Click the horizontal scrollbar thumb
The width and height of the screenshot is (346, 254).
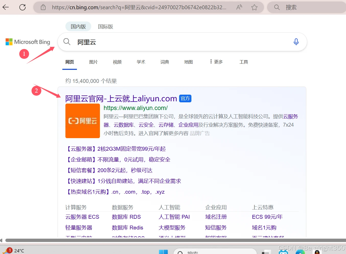[x=176, y=240]
